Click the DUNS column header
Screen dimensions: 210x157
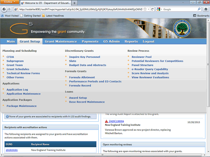[x=9, y=144]
